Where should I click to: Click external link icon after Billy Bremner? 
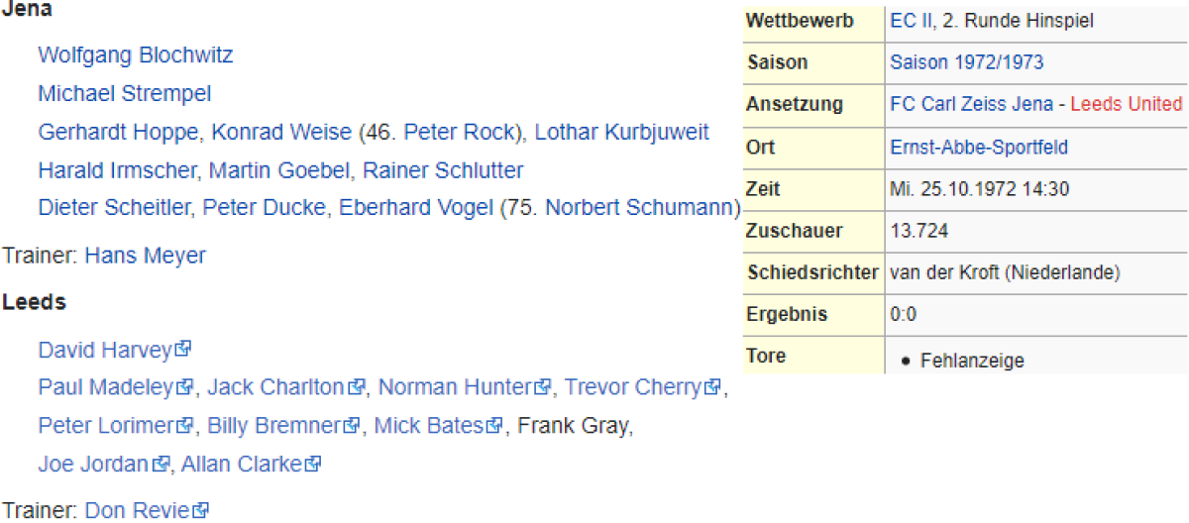coord(351,426)
